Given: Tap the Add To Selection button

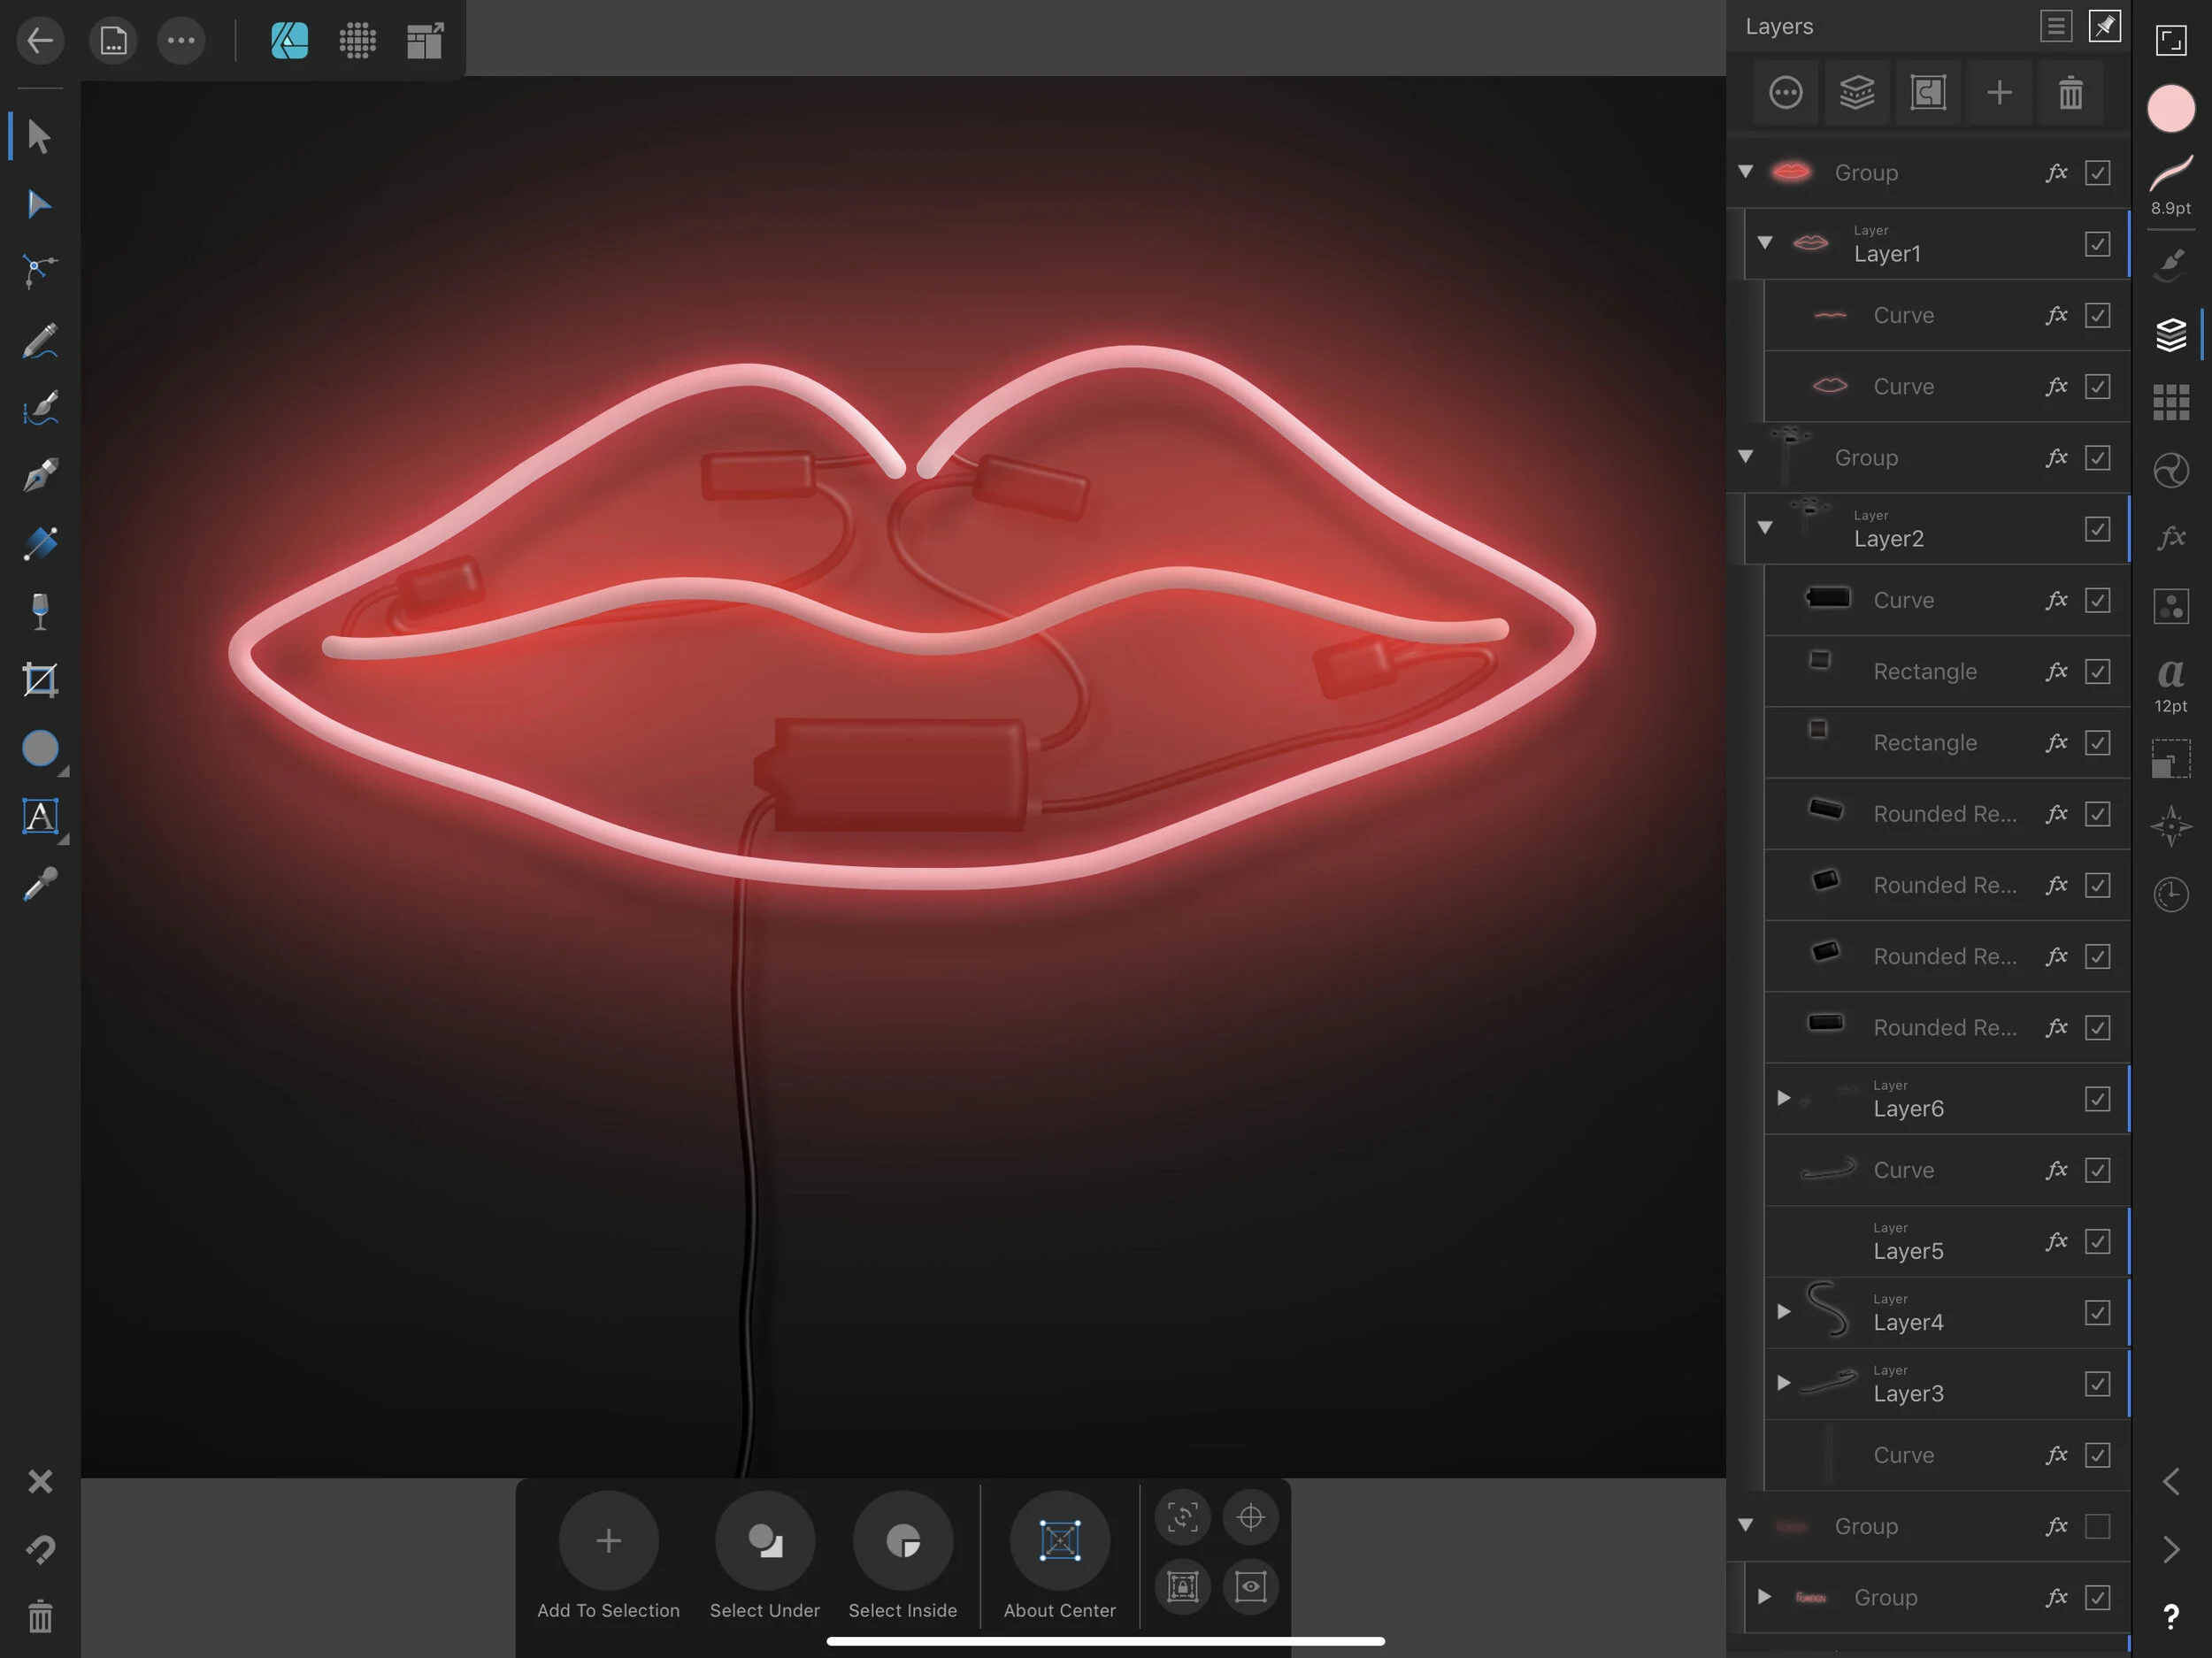Looking at the screenshot, I should 608,1541.
